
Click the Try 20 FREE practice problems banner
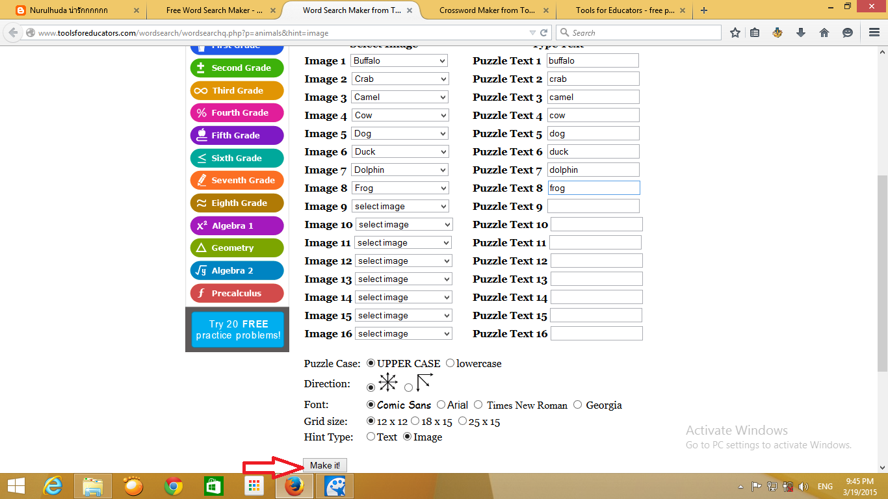click(x=237, y=329)
